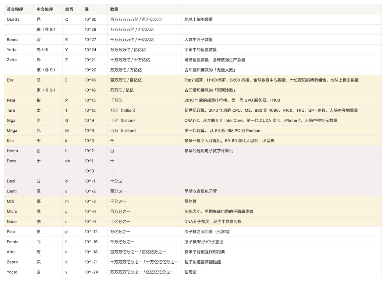Select the Deci cell
The image size is (386, 281).
(x=19, y=181)
